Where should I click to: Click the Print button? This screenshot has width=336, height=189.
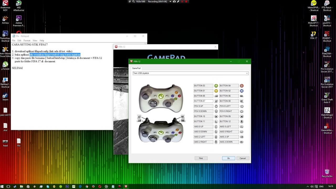click(x=201, y=158)
